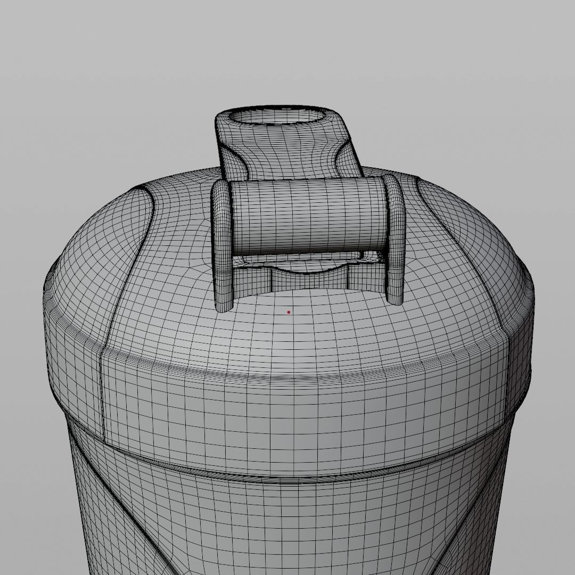Click the carry loop ring opening at top

278,116
